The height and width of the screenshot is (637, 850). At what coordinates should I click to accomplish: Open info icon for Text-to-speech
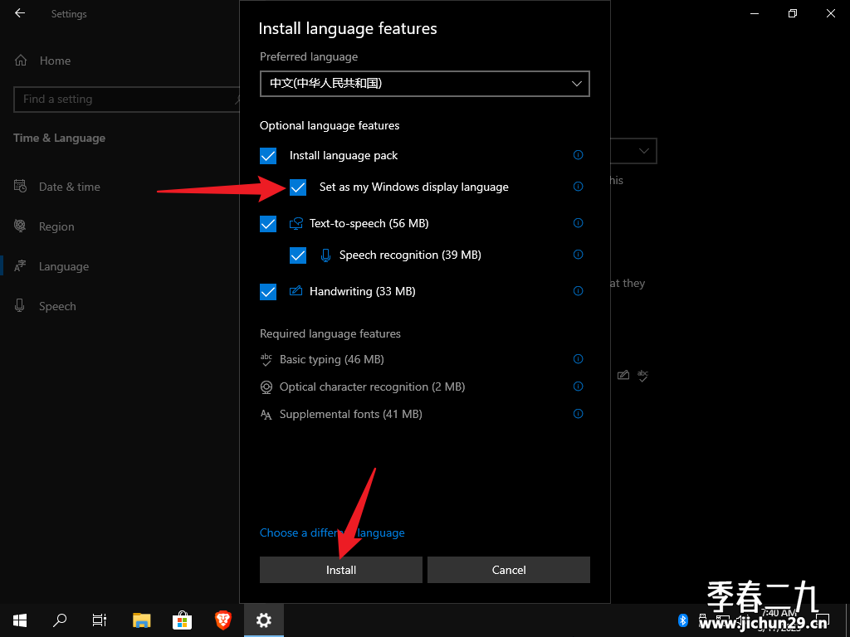click(578, 223)
